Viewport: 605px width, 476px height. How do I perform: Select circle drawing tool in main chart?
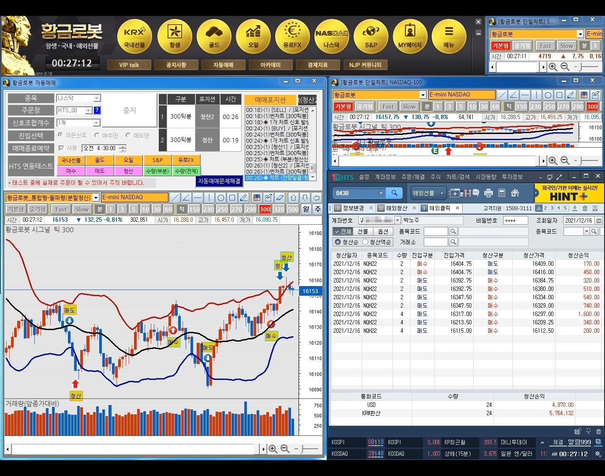pos(220,197)
